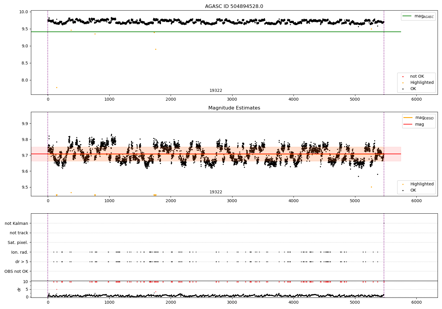The width and height of the screenshot is (442, 309).
Task: Click the 'dr' y-axis label
Action: point(19,289)
